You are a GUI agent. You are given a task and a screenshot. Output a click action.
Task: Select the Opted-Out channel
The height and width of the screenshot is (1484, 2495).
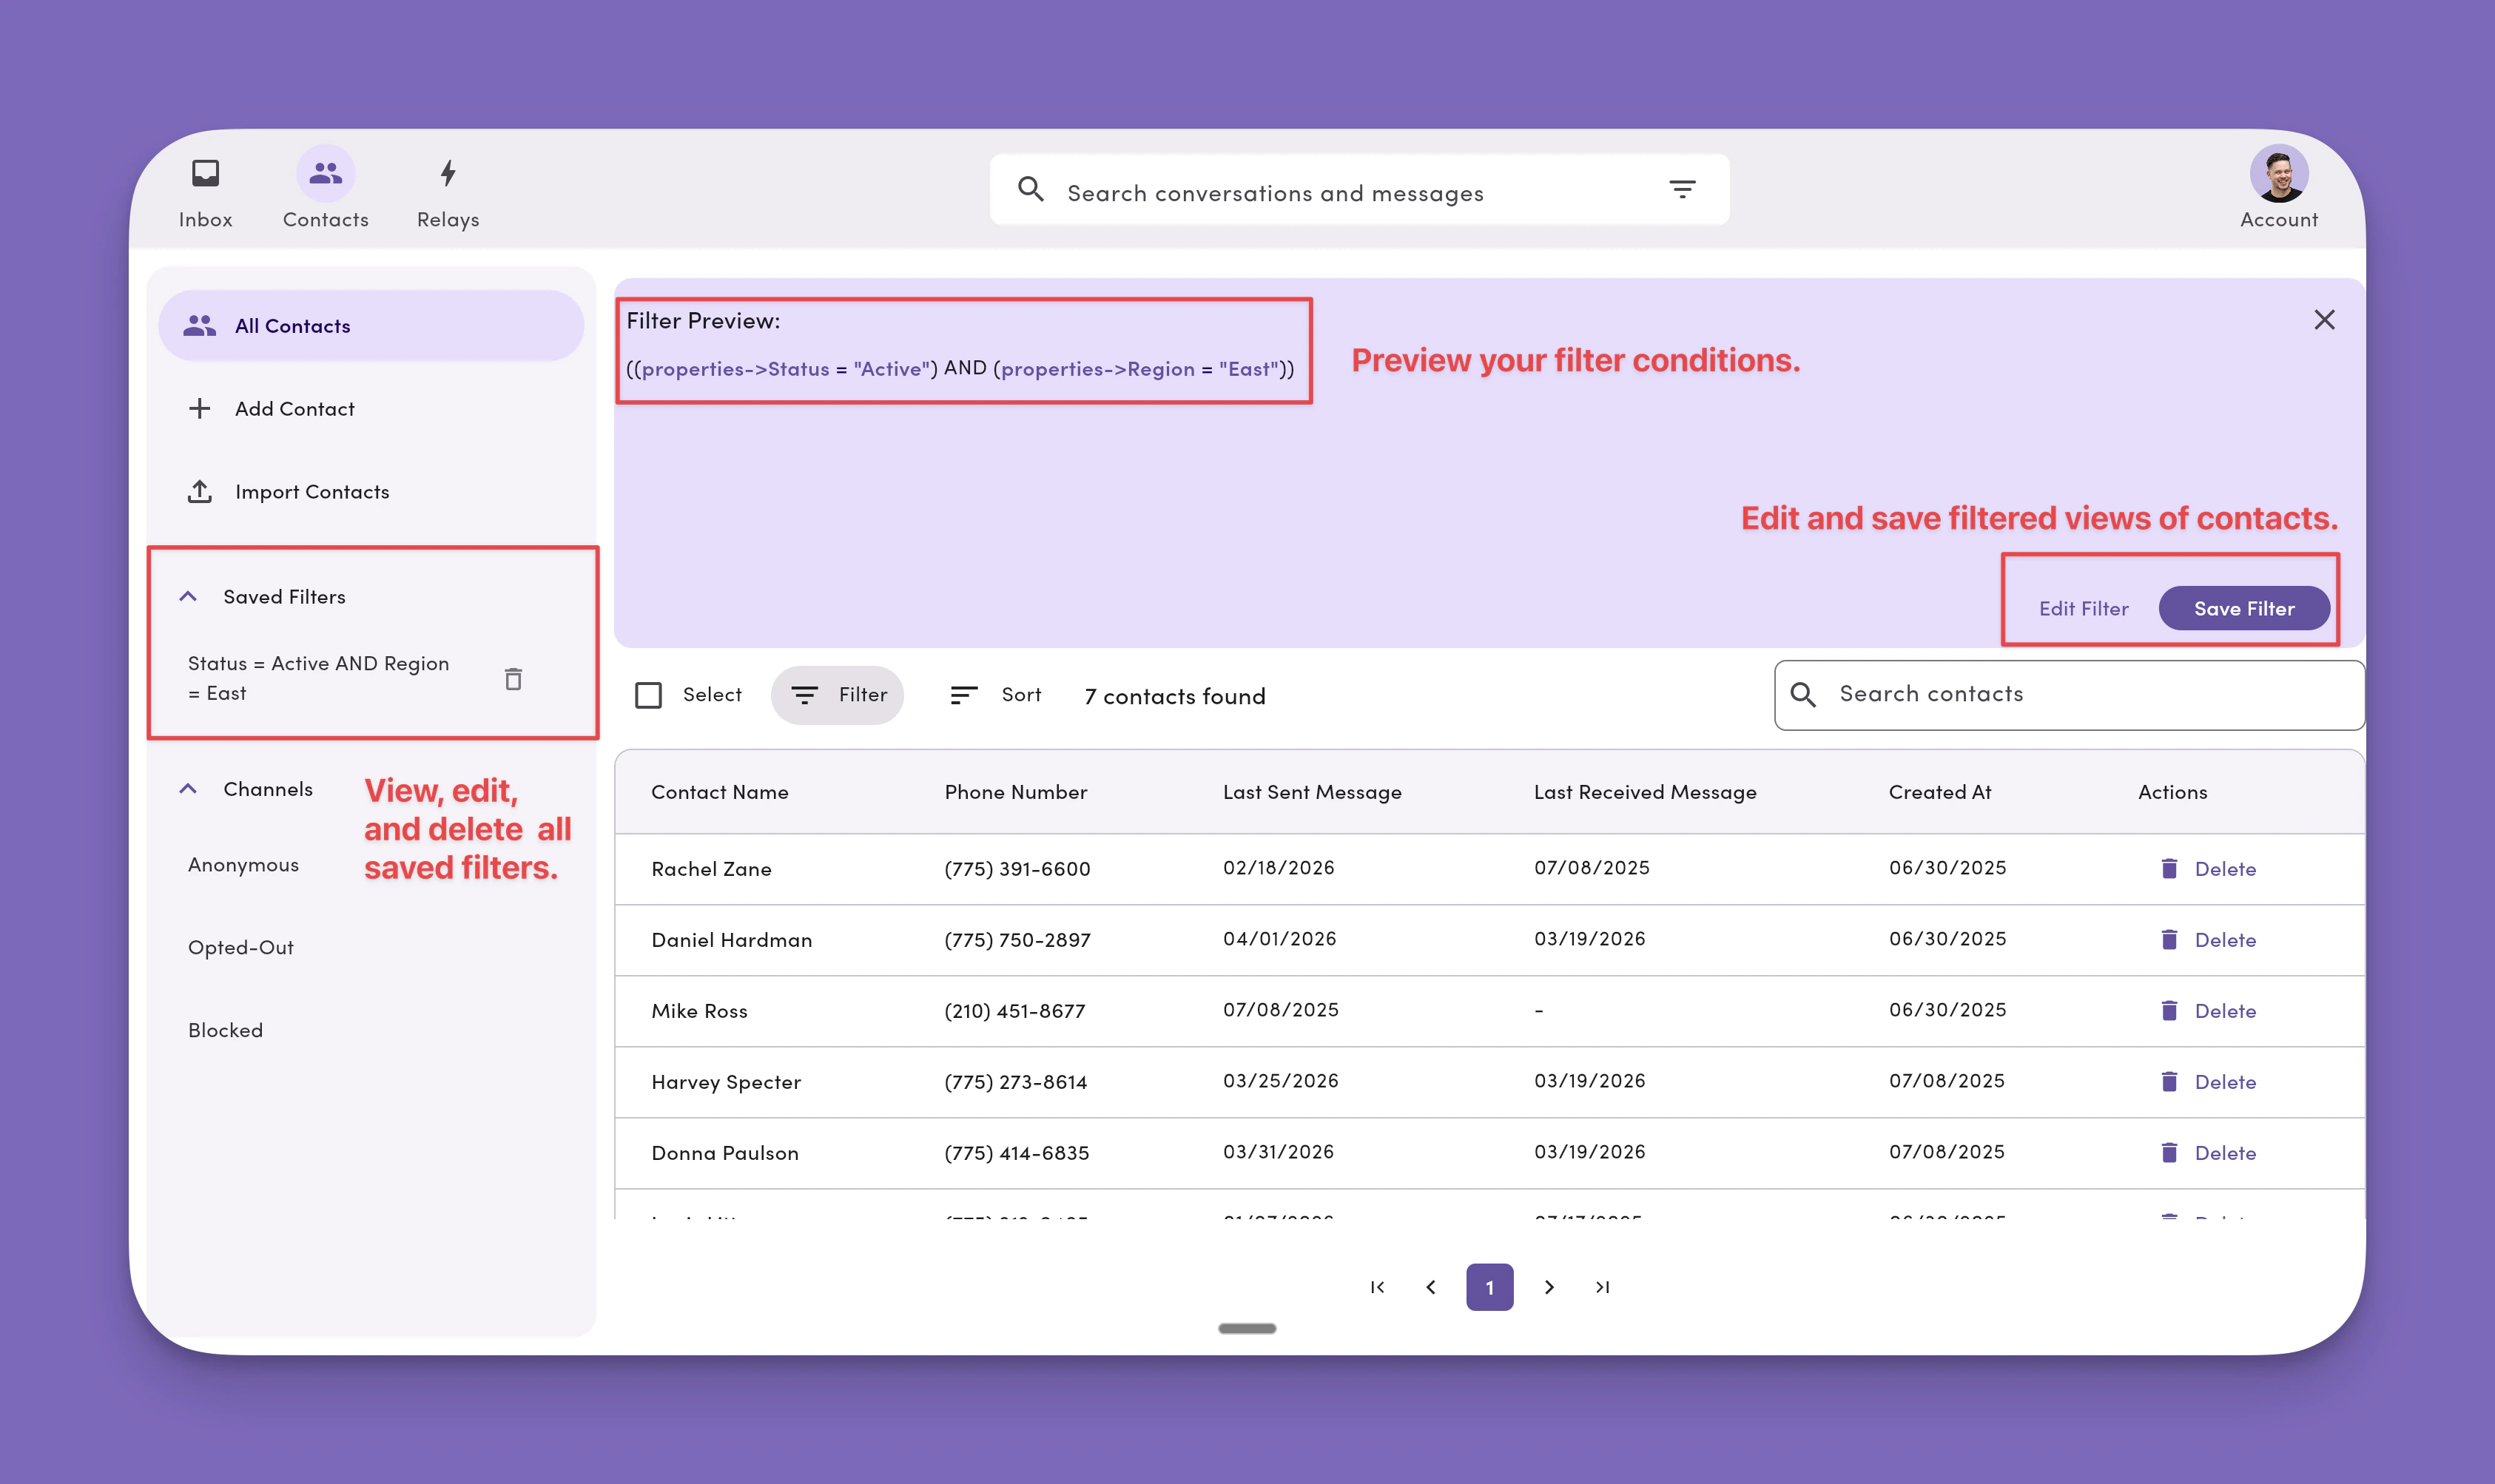(x=241, y=948)
